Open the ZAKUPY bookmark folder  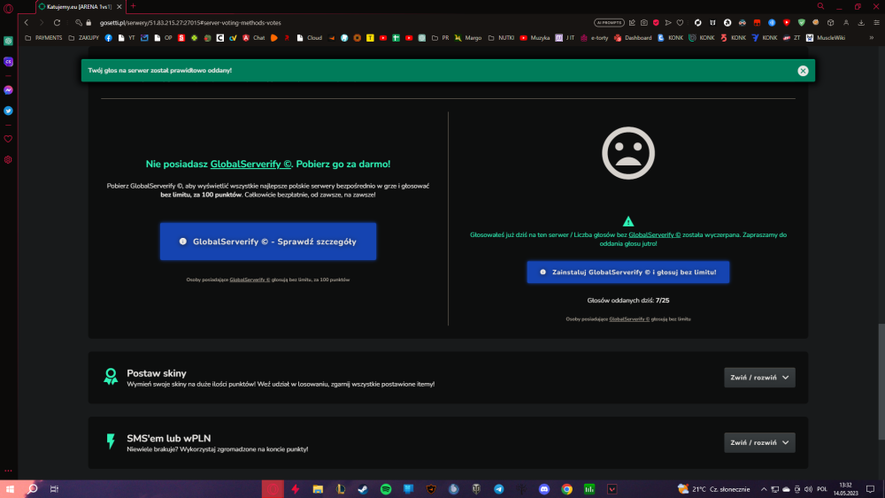83,38
